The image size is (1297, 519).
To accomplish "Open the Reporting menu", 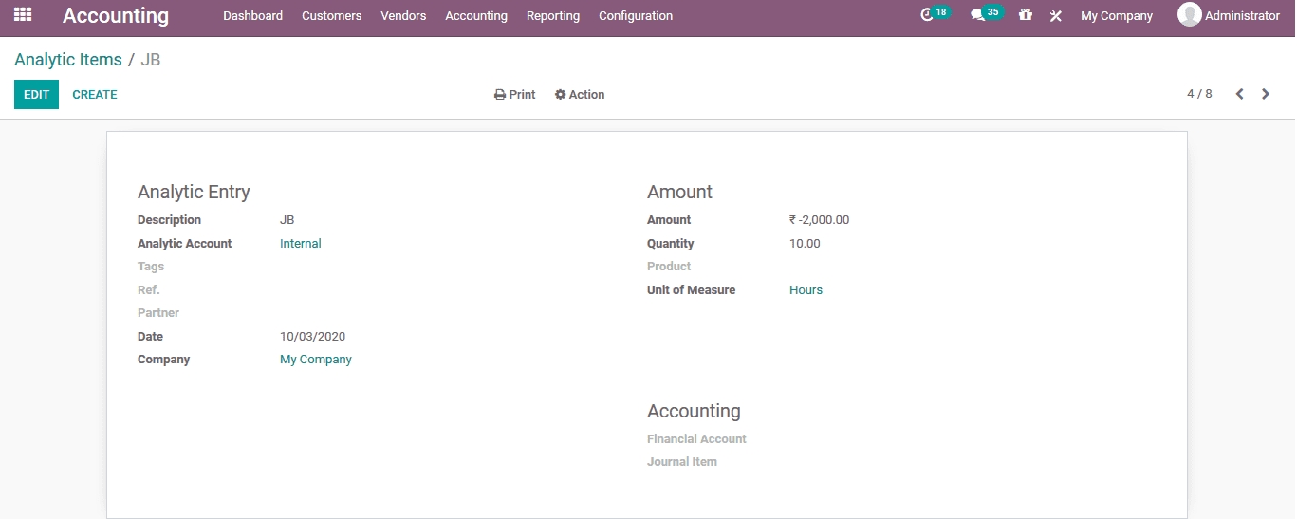I will coord(552,16).
